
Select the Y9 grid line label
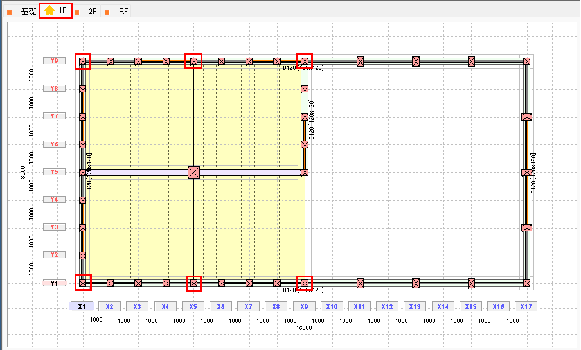click(55, 61)
